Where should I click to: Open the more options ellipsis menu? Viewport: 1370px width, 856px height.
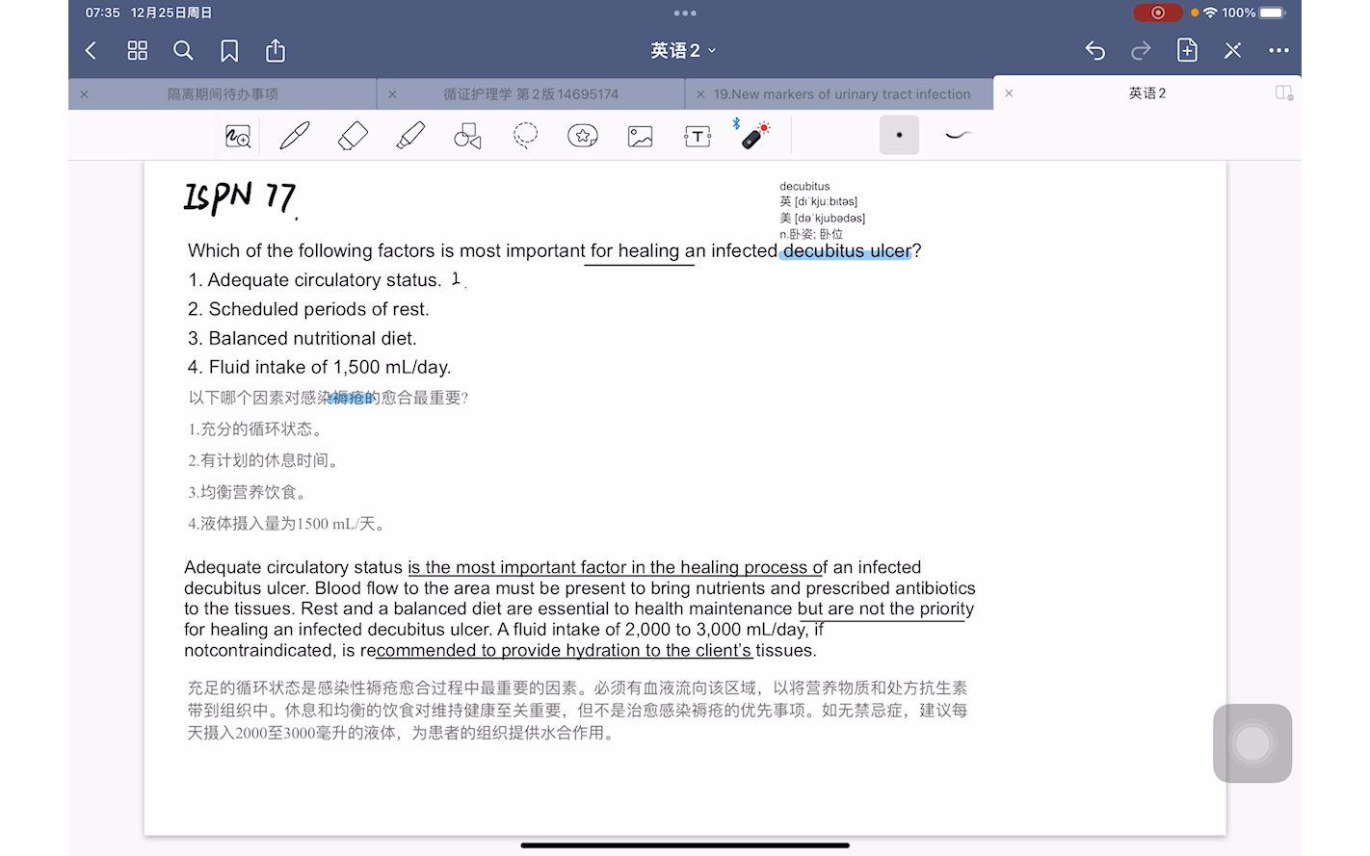tap(1278, 50)
